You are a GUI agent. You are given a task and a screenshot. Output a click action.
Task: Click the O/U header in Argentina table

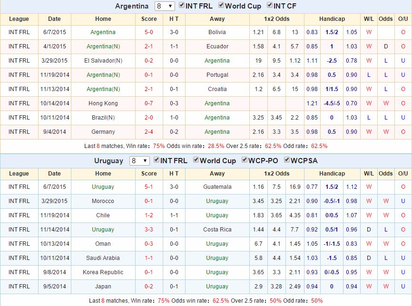point(403,19)
